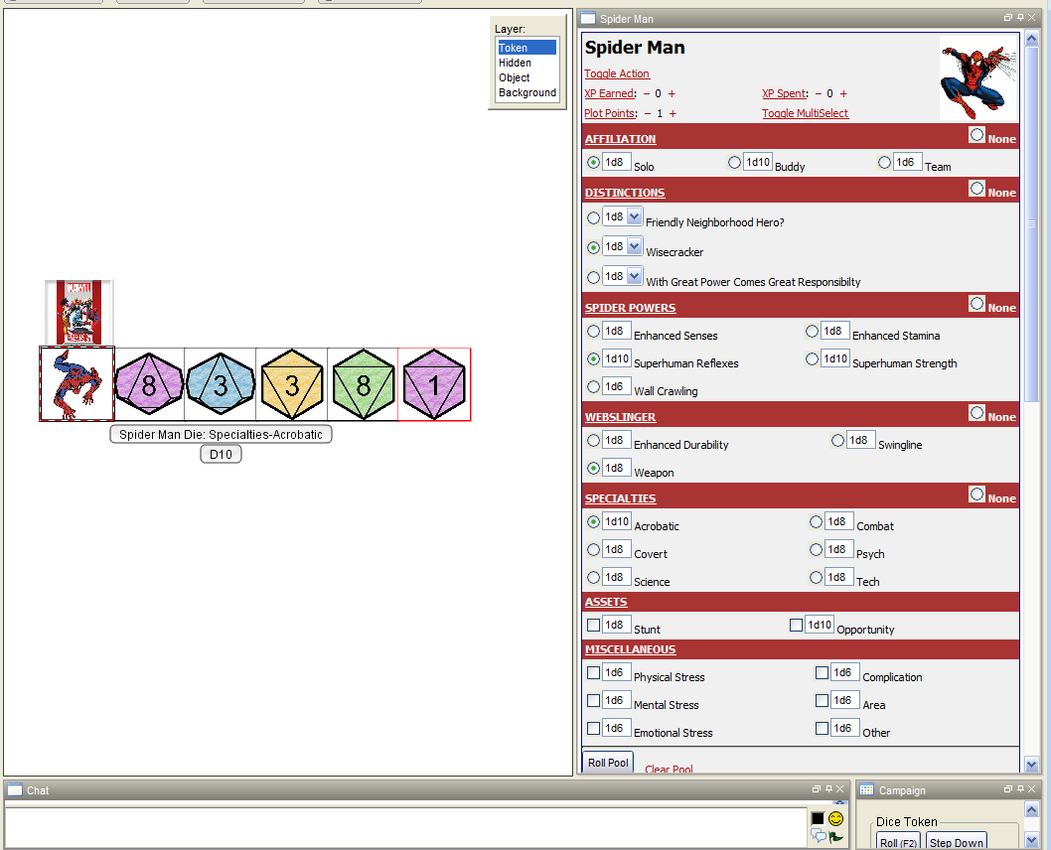Open die dropdown for Wisecracker
The image size is (1051, 850).
[x=634, y=246]
